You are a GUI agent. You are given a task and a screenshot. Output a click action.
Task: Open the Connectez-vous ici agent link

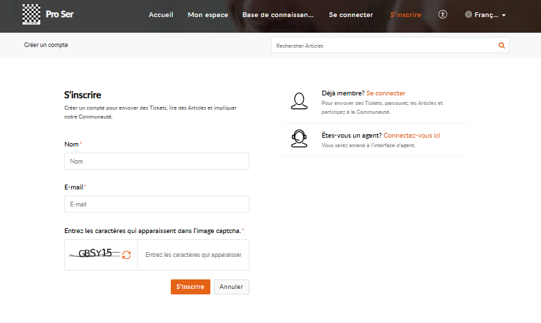412,136
